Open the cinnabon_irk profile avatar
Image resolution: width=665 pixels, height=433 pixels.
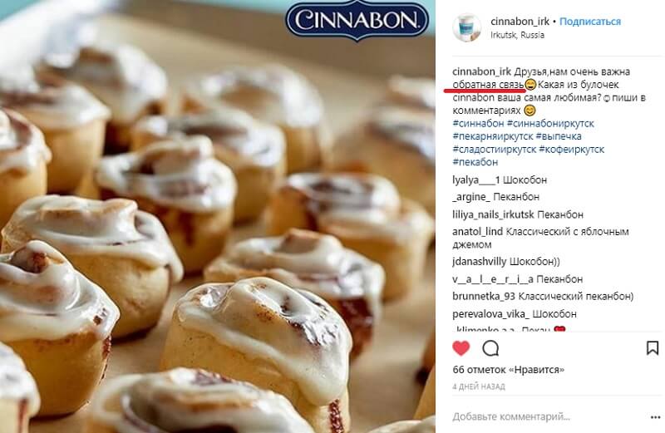pyautogui.click(x=466, y=27)
